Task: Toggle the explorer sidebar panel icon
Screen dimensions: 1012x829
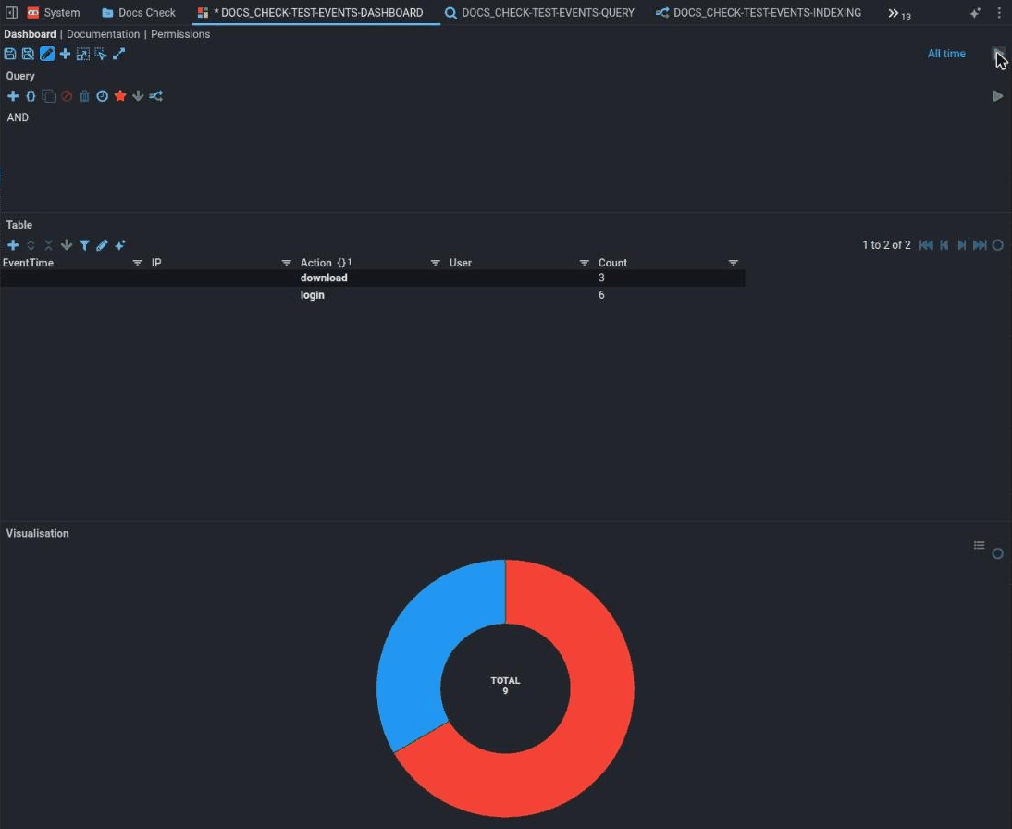Action: (x=11, y=13)
